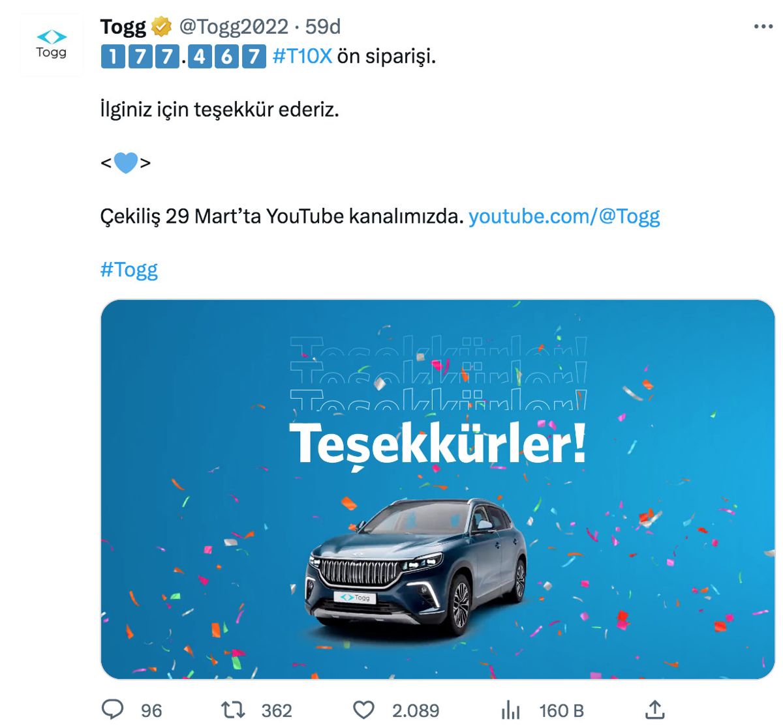The image size is (783, 726).
Task: Click the gold verified badge next to Togg
Action: (161, 27)
